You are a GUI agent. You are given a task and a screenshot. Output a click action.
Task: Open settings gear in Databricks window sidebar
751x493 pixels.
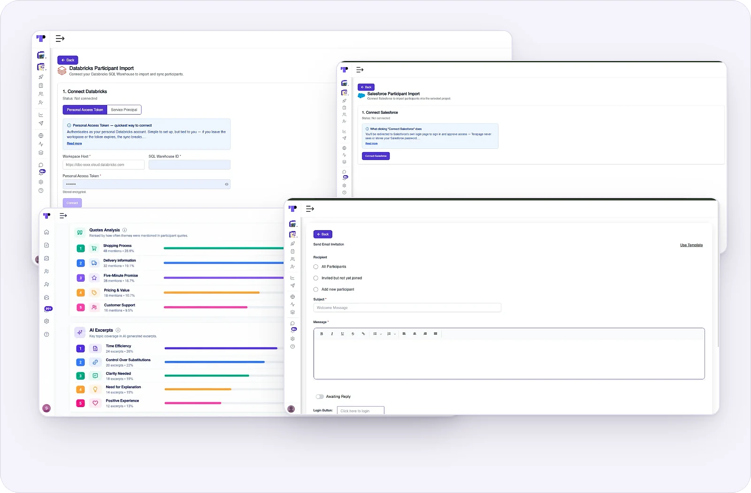click(41, 182)
